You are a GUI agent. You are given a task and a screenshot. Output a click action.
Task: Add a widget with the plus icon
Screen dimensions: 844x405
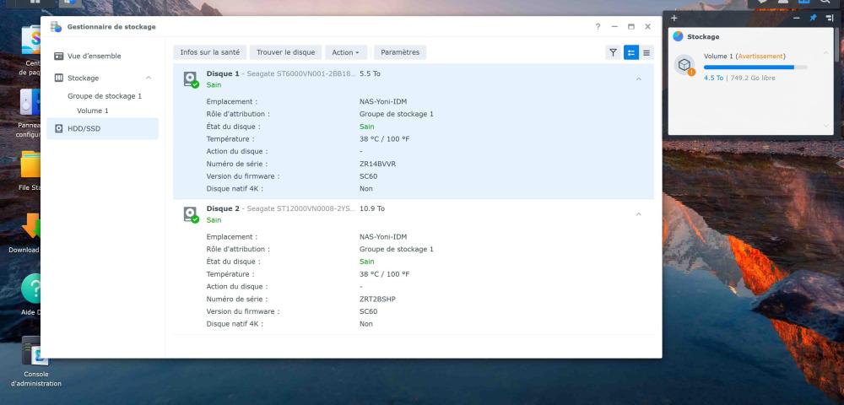pyautogui.click(x=674, y=18)
